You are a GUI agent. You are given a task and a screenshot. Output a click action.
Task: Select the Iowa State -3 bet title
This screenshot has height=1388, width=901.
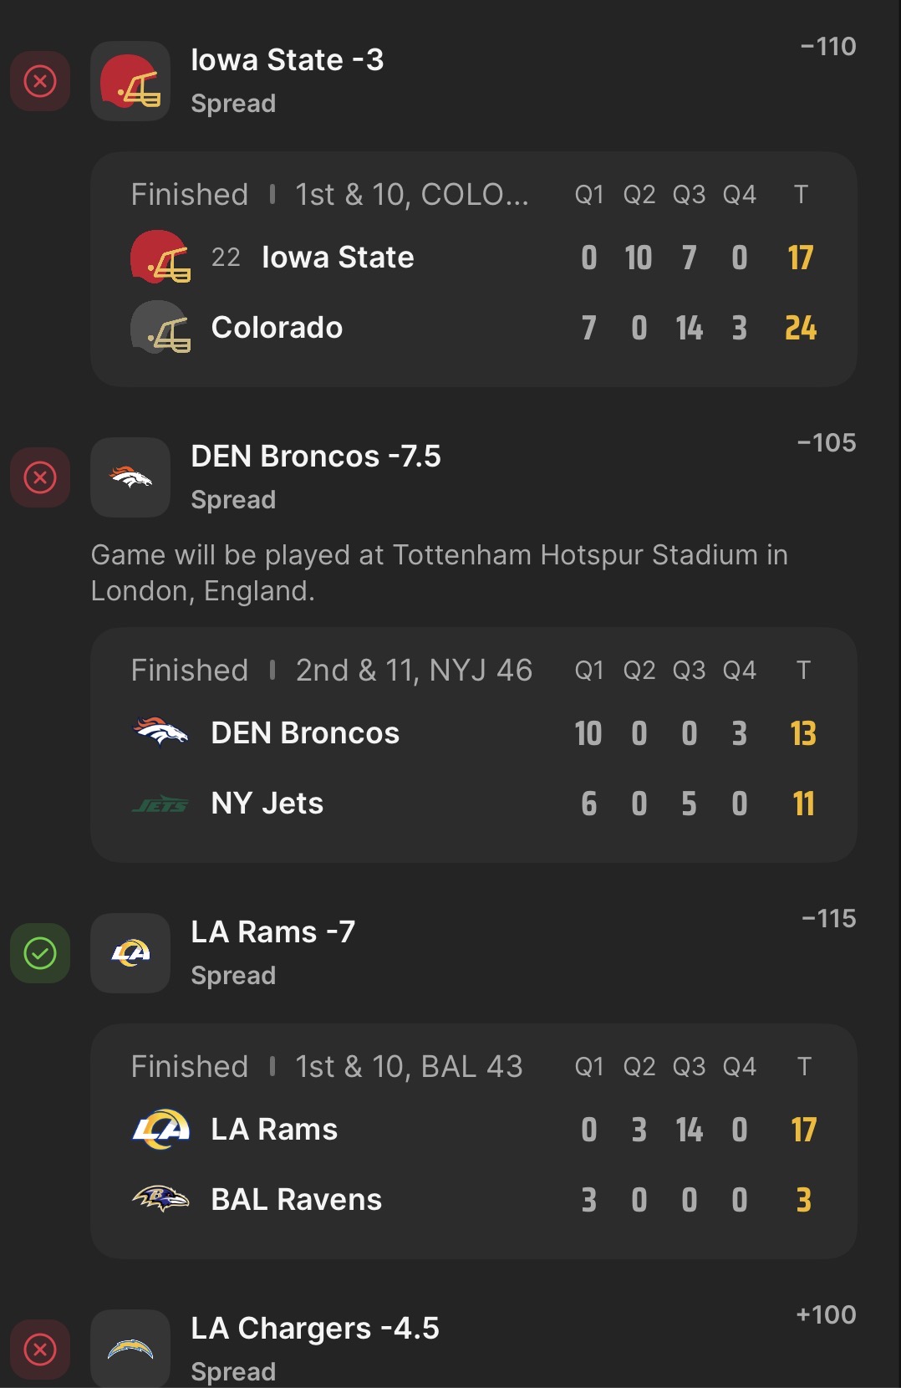[x=287, y=60]
